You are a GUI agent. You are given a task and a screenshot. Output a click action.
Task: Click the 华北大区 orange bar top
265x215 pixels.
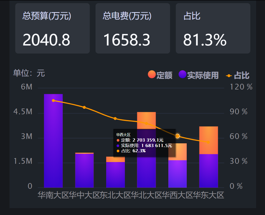pyautogui.click(x=146, y=120)
